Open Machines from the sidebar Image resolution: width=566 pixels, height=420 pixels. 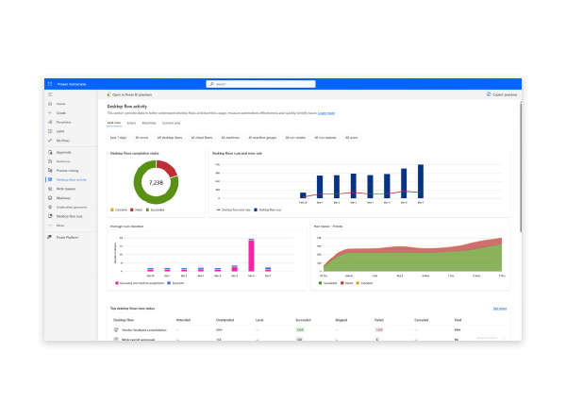[63, 198]
